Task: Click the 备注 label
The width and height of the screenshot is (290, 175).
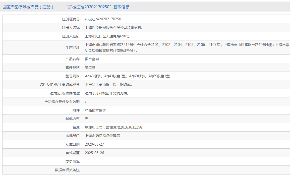Action: coord(76,127)
